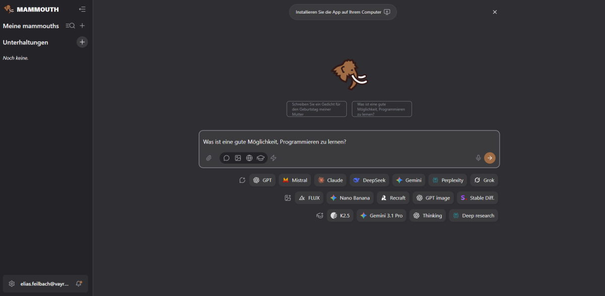The image size is (605, 296).
Task: Choose the GPT image model
Action: coord(433,198)
